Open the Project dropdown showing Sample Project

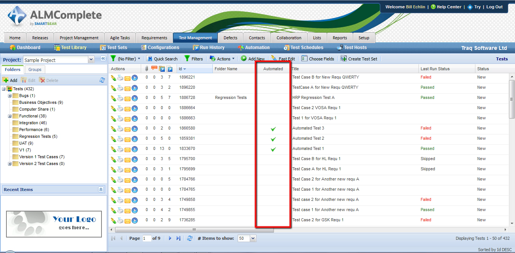click(91, 60)
